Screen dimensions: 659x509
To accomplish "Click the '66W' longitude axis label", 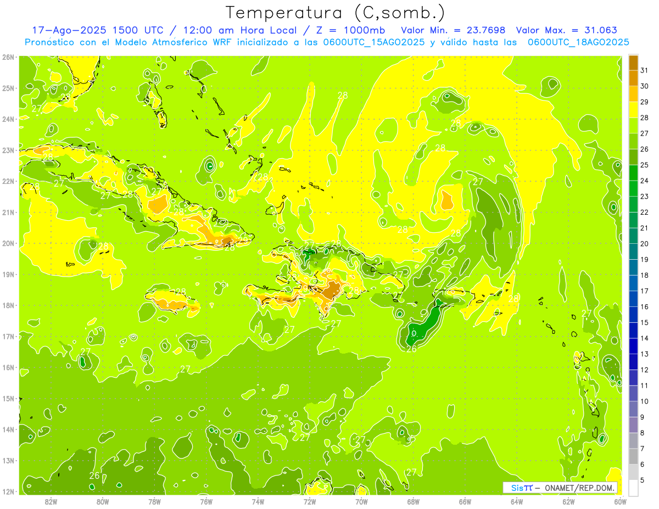I will tap(465, 501).
